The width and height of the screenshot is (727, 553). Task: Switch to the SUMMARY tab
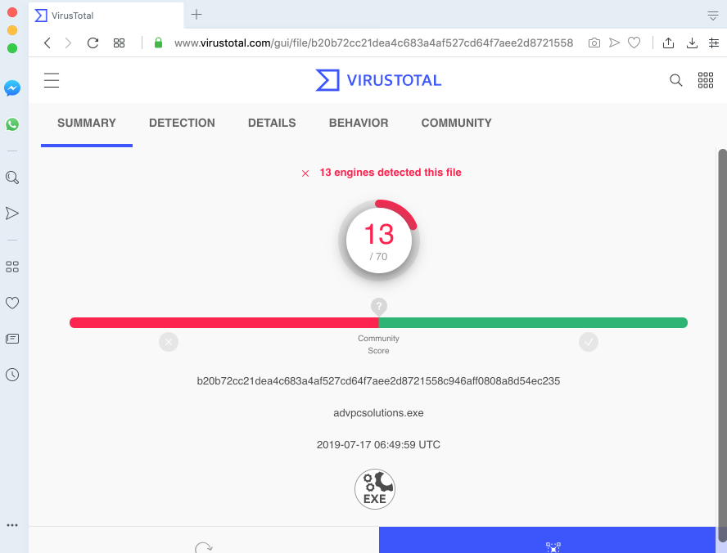(x=87, y=123)
